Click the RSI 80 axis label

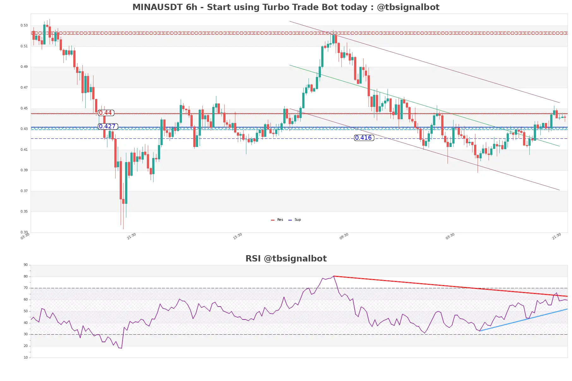[26, 277]
